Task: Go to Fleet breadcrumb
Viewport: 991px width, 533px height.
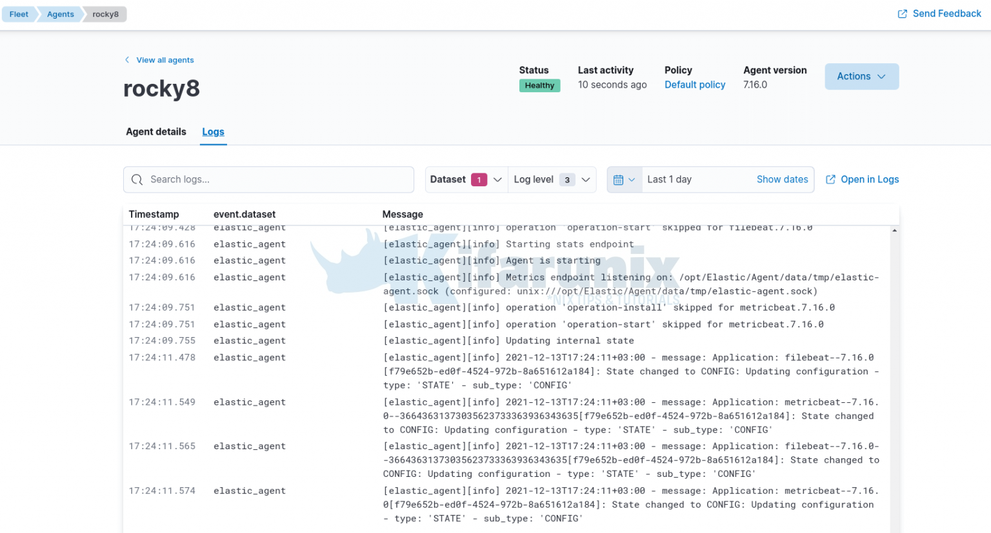Action: [x=19, y=14]
